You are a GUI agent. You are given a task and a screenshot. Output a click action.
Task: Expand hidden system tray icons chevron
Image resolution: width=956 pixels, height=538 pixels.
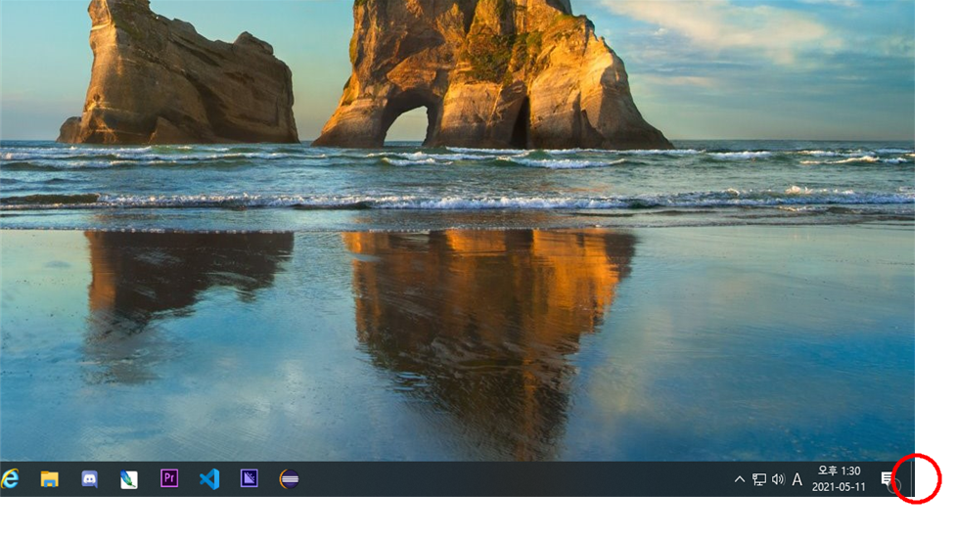pyautogui.click(x=740, y=479)
